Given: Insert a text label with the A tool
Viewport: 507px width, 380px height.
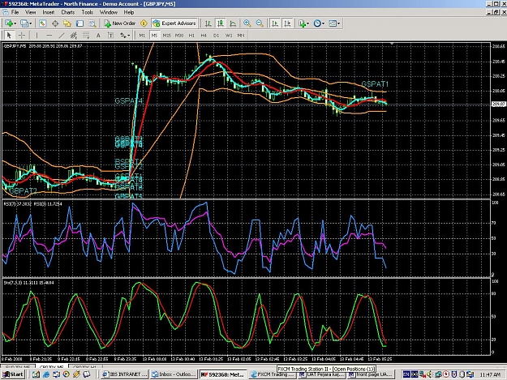Looking at the screenshot, I should (98, 35).
